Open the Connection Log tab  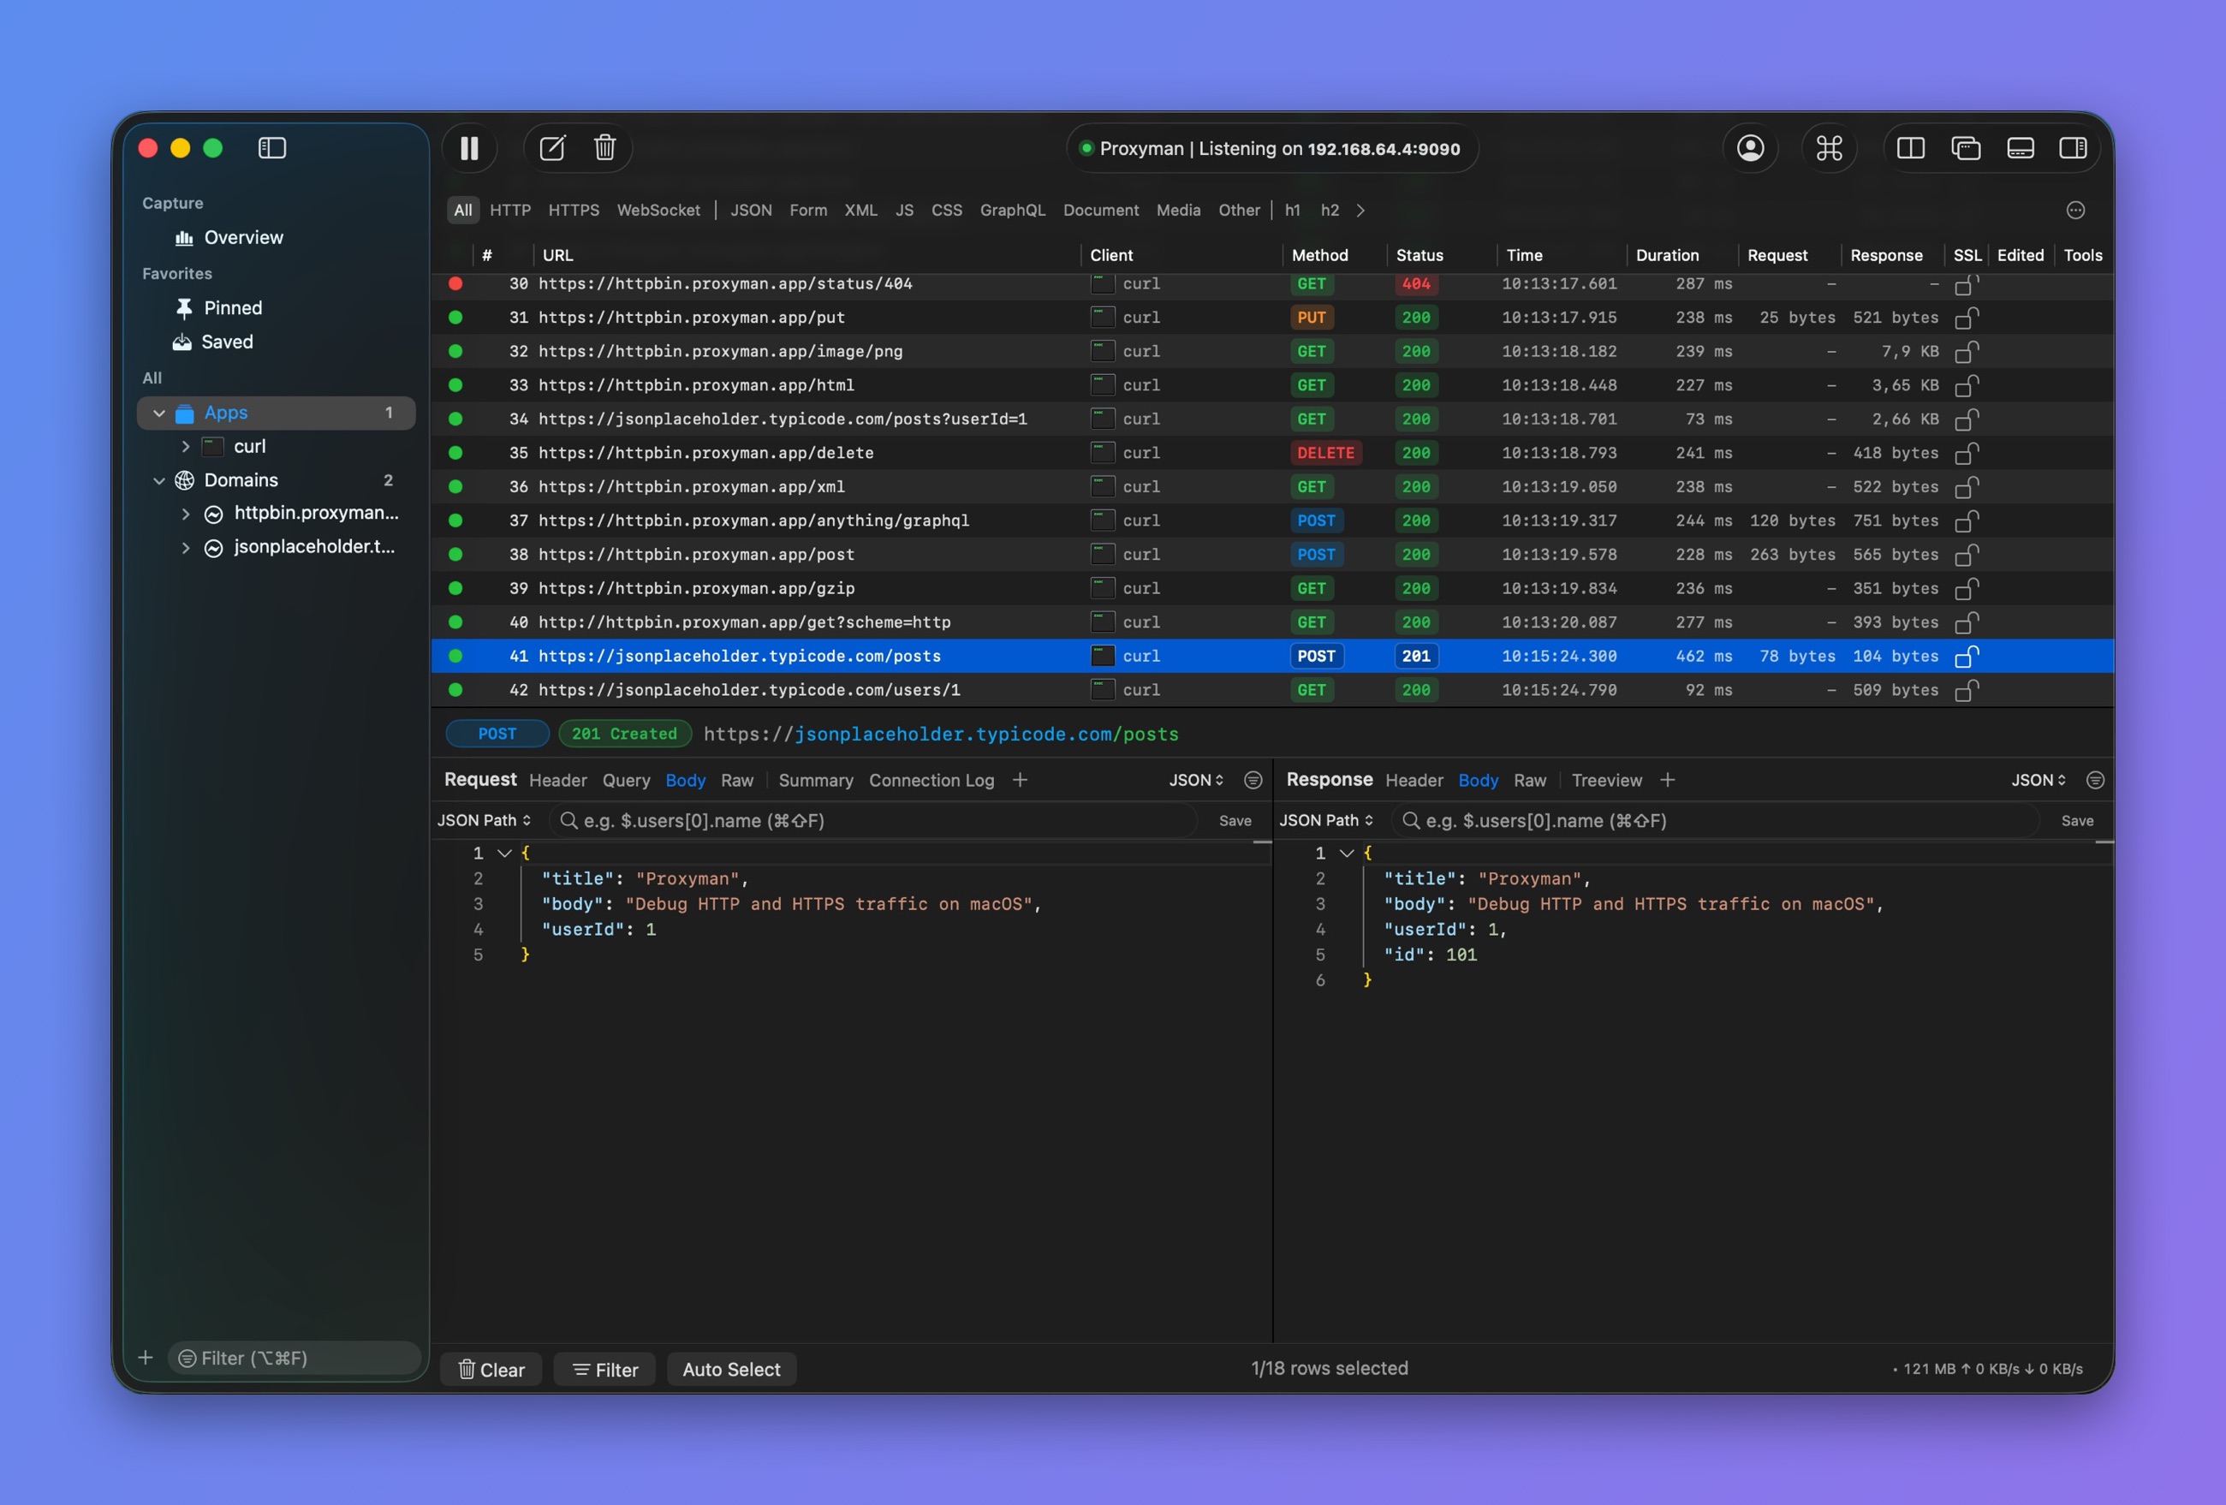tap(931, 781)
